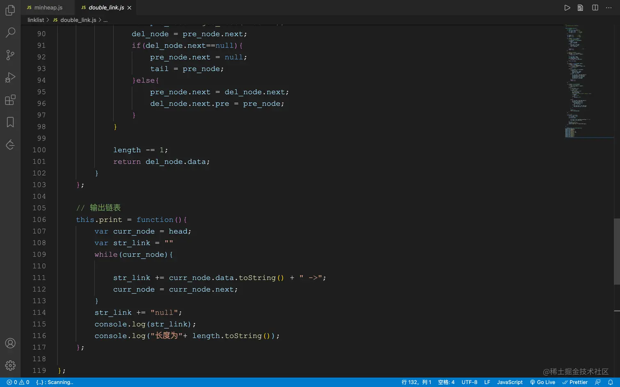Click the line 'return del_node.data;'
620x387 pixels.
click(162, 161)
